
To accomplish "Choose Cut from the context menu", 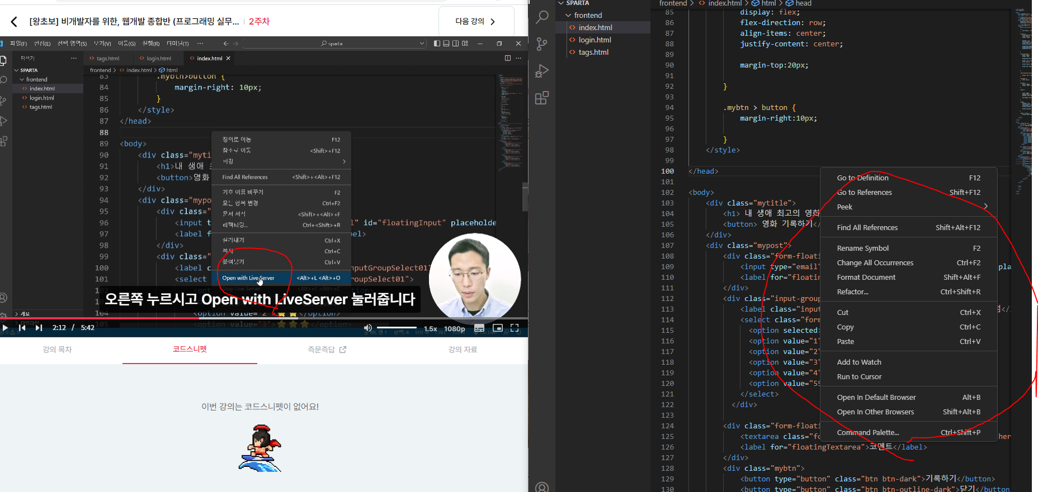I will (x=908, y=313).
